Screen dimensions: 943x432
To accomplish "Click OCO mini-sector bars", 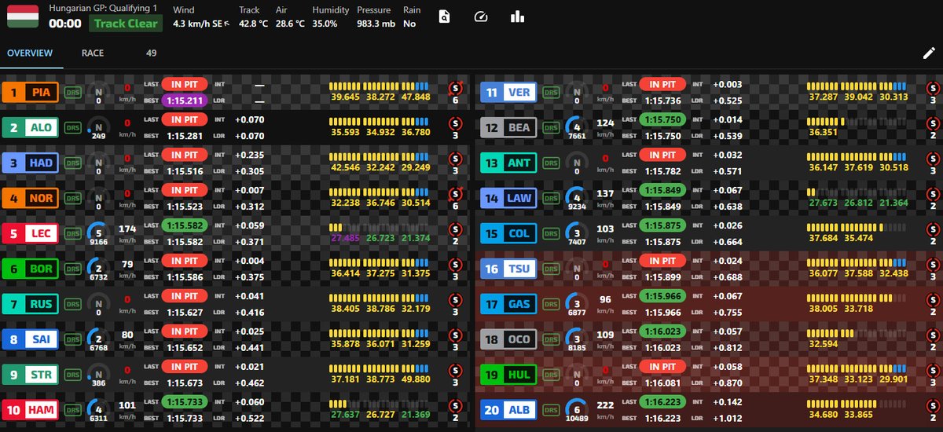I will (x=857, y=332).
